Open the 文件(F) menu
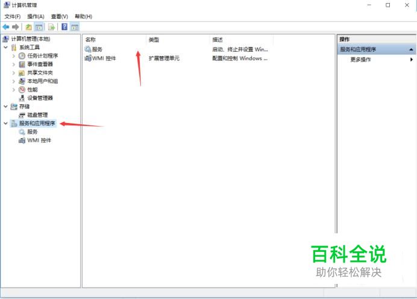 coord(13,16)
